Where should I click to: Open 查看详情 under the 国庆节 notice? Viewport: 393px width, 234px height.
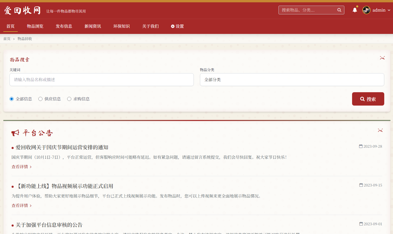click(22, 167)
